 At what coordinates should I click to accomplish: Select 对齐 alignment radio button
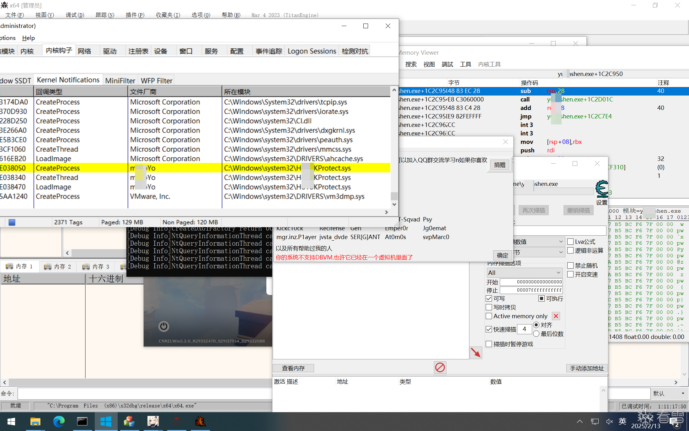tap(536, 325)
